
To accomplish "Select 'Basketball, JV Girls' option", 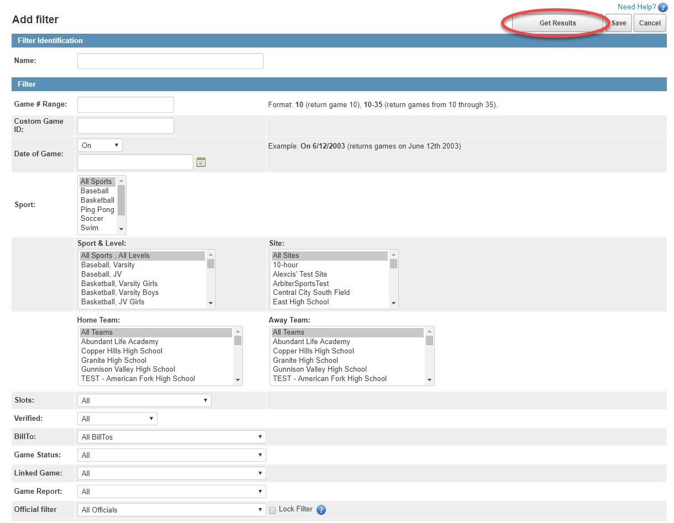I will click(x=143, y=302).
